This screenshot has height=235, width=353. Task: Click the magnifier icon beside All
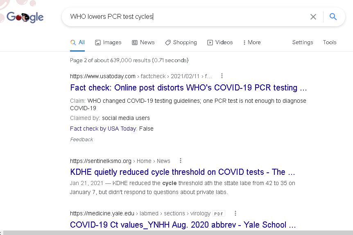73,42
